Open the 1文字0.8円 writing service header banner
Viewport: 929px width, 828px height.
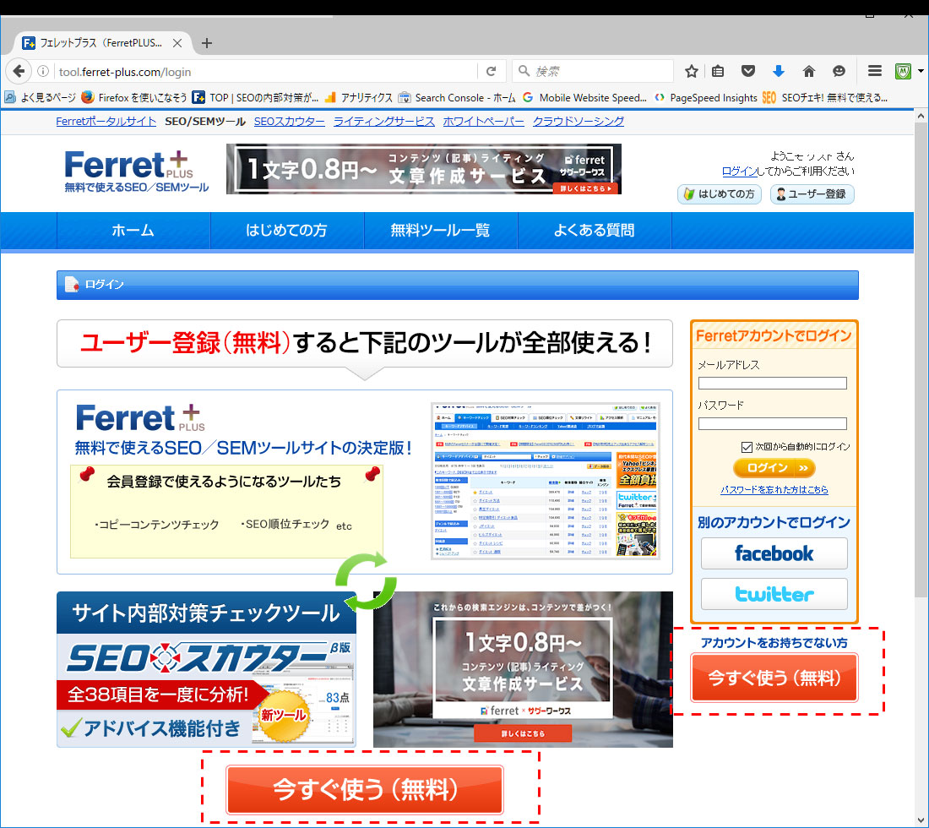pyautogui.click(x=424, y=169)
